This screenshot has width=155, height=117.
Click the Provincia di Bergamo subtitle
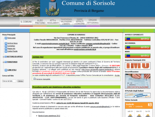[89, 11]
